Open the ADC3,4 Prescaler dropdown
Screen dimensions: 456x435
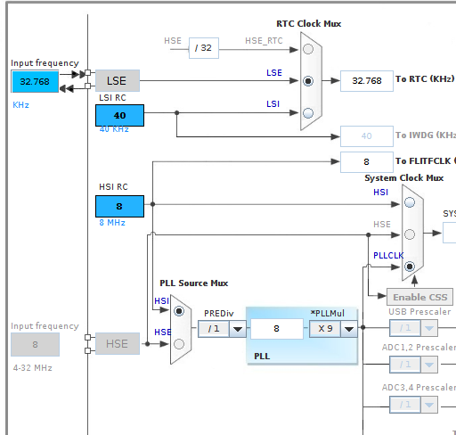(429, 405)
